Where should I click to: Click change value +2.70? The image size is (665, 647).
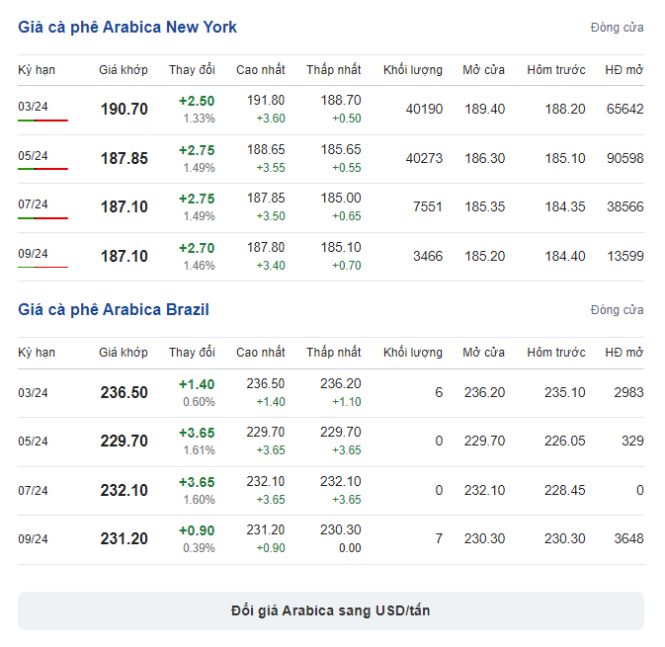[x=197, y=248]
